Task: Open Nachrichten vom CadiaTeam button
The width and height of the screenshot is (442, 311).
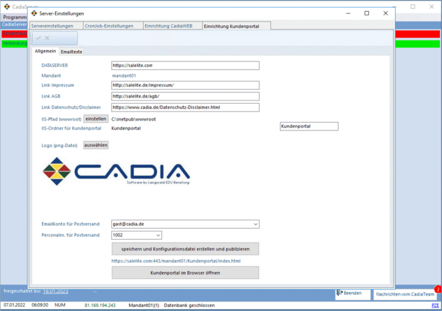Action: pos(405,294)
